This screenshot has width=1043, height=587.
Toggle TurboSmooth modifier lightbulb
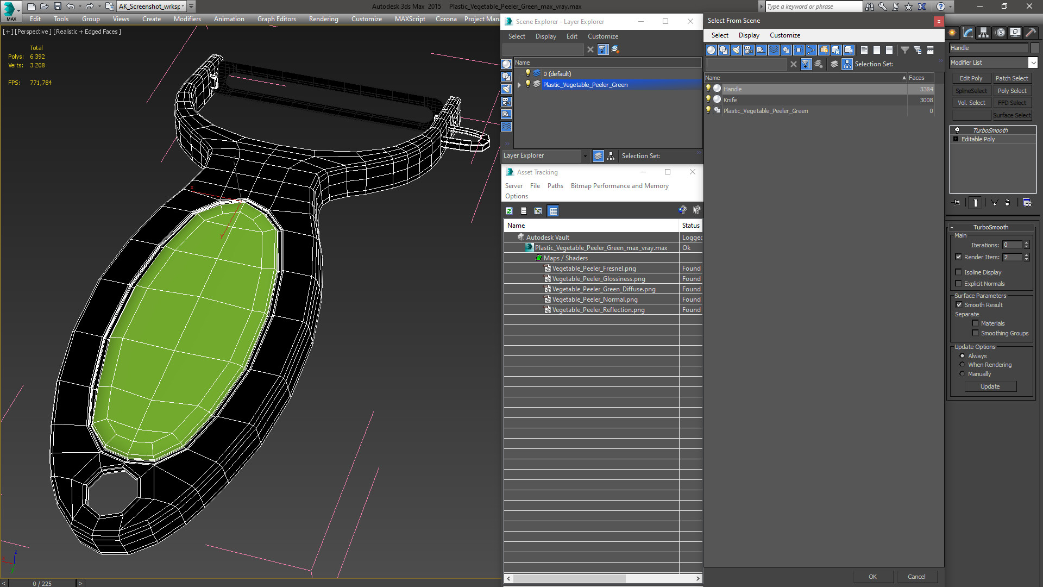pyautogui.click(x=957, y=130)
